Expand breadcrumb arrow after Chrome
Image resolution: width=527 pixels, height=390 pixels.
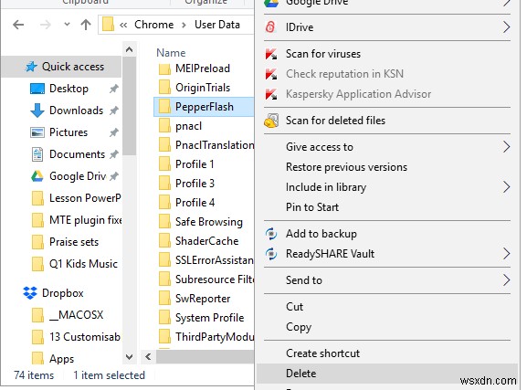(184, 25)
